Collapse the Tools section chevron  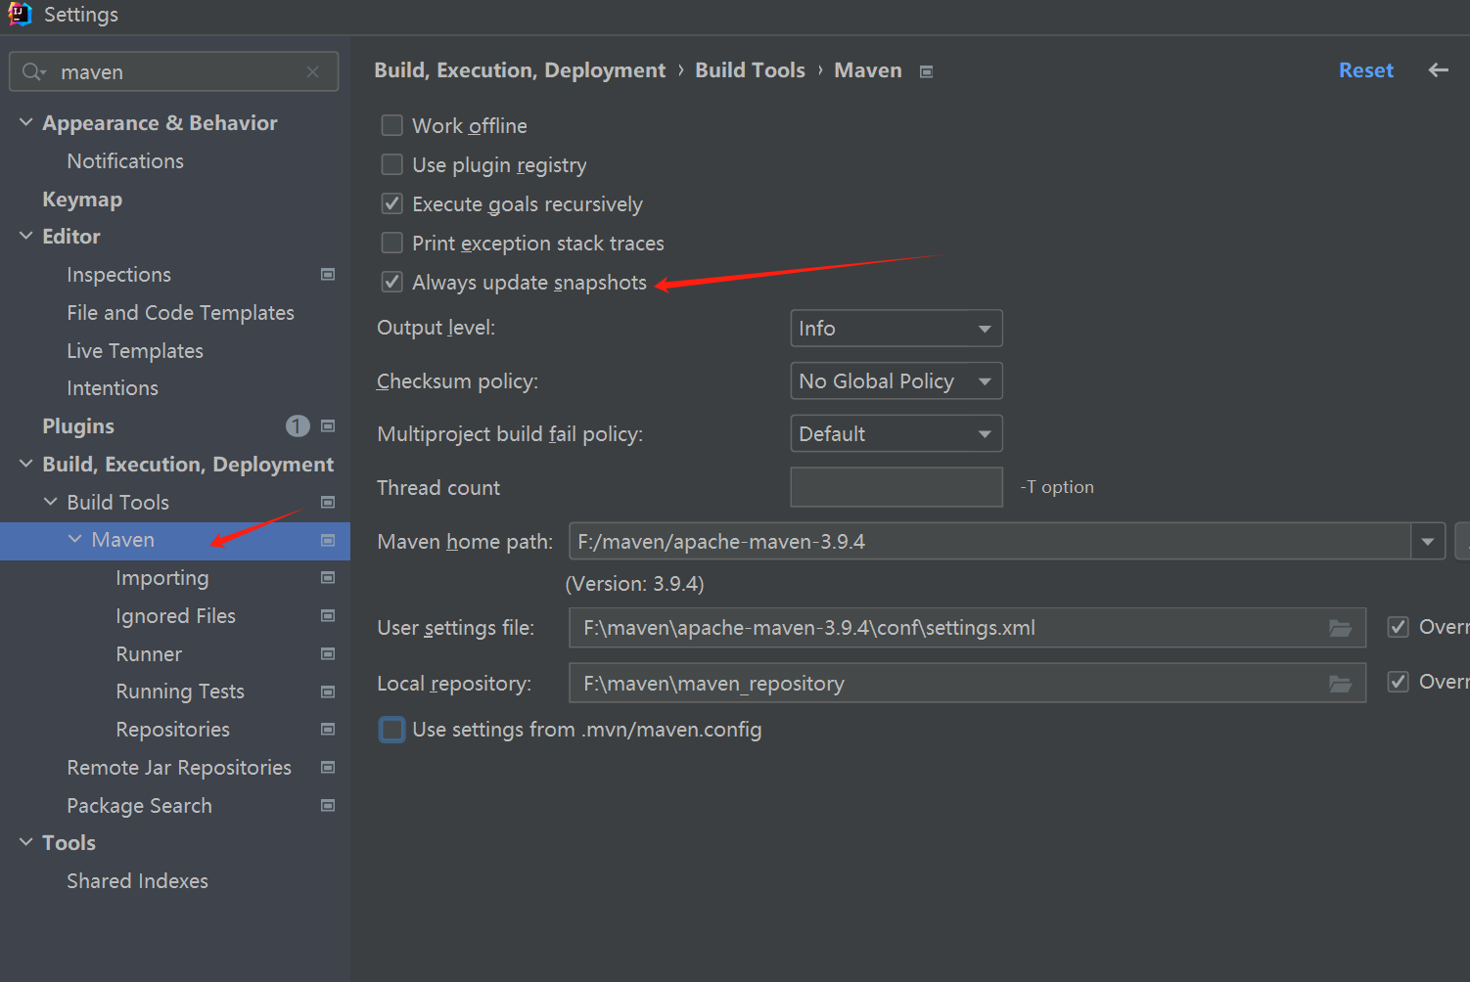pyautogui.click(x=26, y=842)
